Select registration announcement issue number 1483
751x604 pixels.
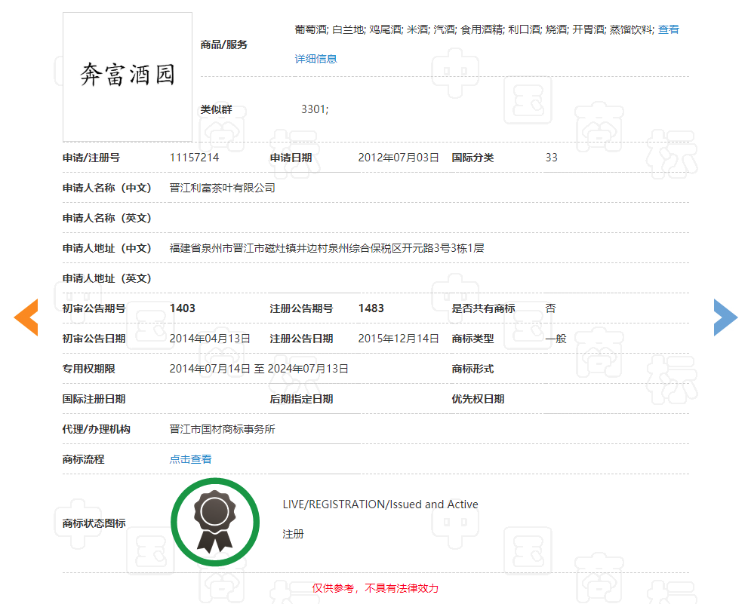tap(371, 308)
